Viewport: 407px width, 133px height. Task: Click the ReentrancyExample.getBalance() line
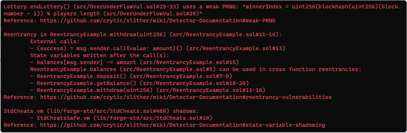coord(139,84)
